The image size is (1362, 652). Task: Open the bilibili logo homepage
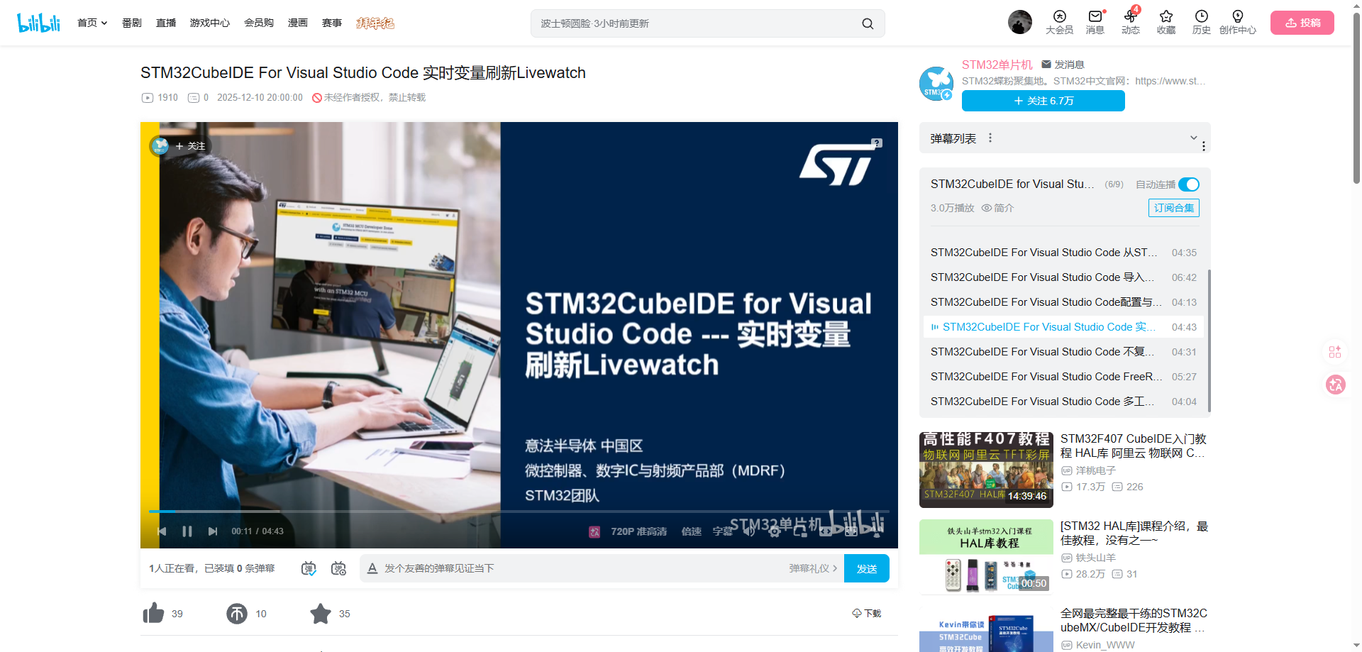point(39,23)
